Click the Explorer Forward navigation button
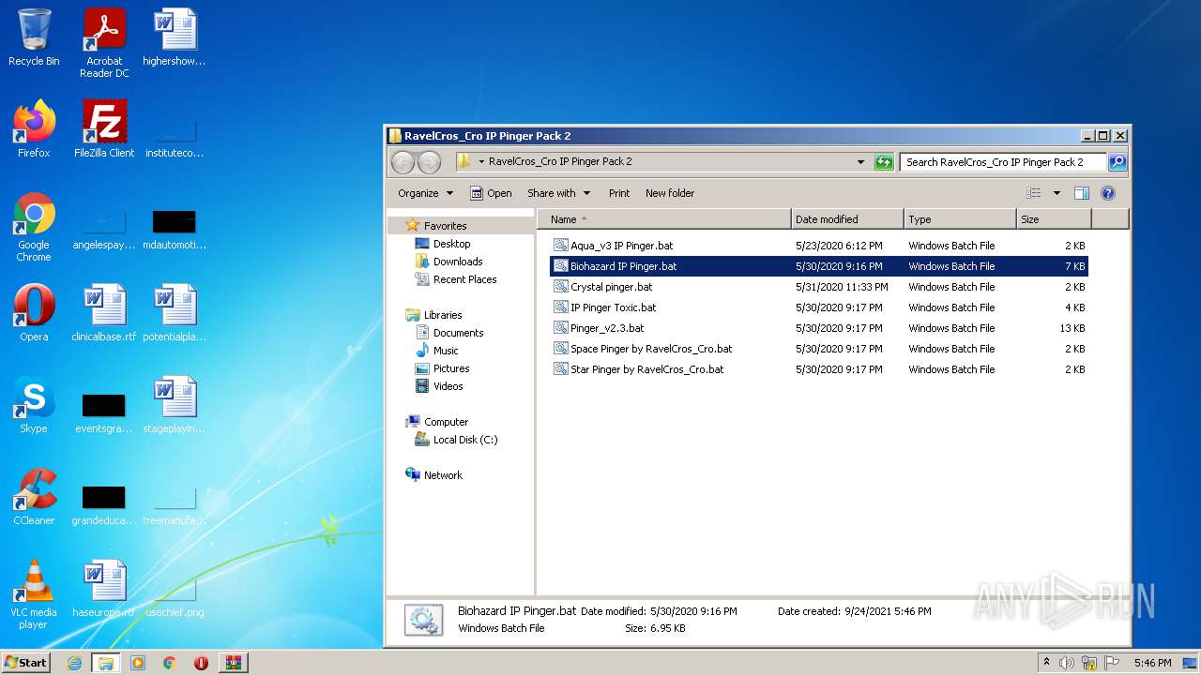The height and width of the screenshot is (675, 1201). (429, 162)
